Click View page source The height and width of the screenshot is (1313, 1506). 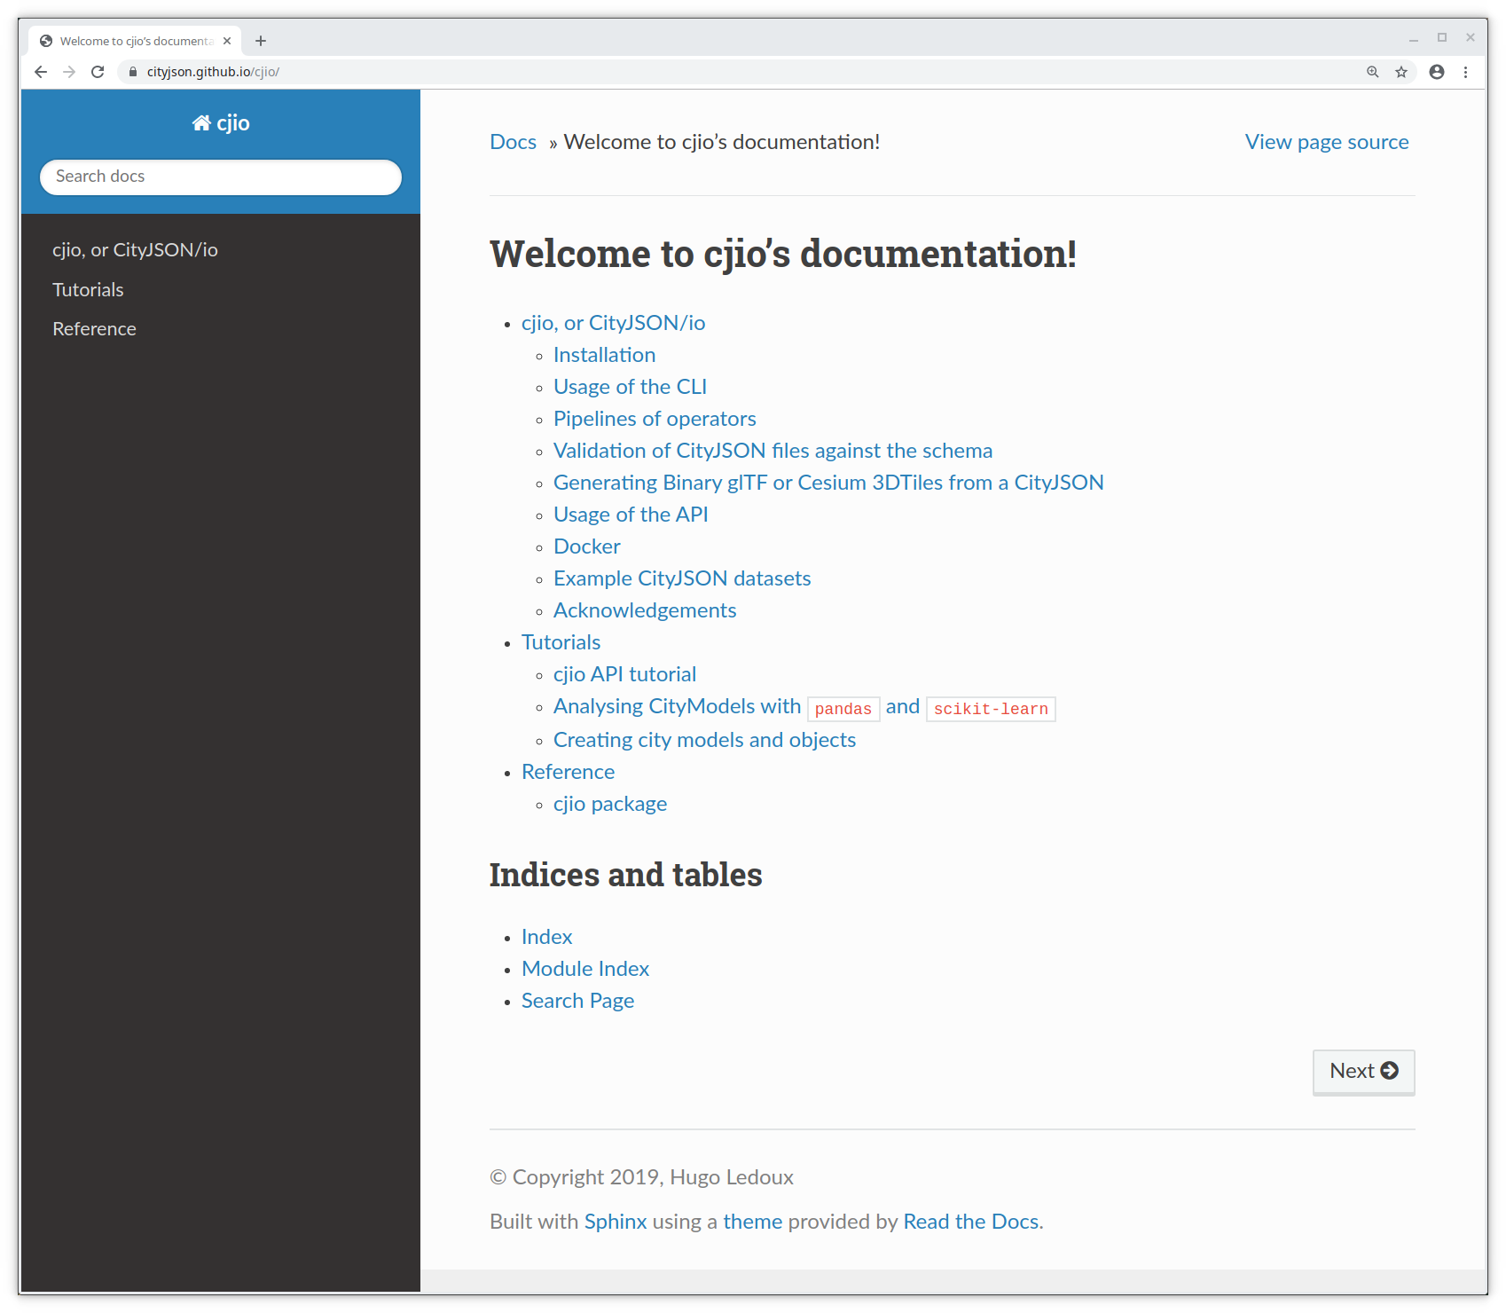[x=1327, y=142]
